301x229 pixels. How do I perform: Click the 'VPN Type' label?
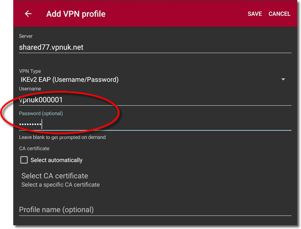click(30, 71)
